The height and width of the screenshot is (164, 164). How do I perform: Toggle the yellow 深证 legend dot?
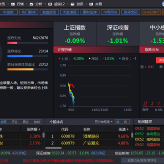(x=90, y=58)
